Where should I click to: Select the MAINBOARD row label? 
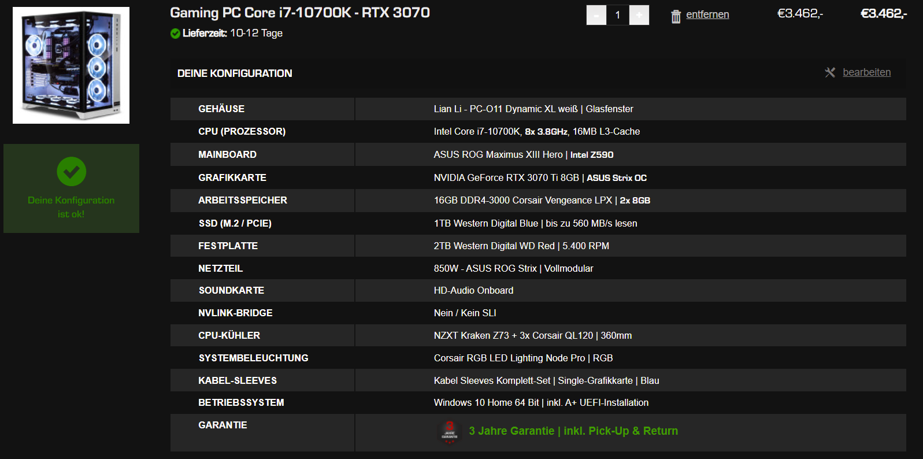coord(227,154)
